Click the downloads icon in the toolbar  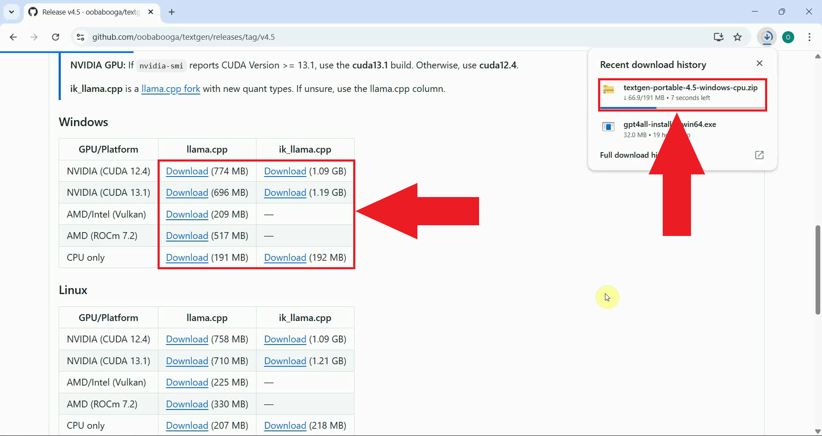pyautogui.click(x=767, y=37)
